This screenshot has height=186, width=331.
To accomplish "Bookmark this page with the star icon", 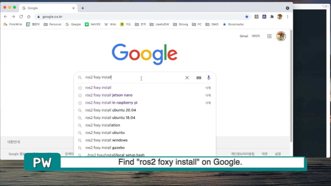I will tap(247, 17).
